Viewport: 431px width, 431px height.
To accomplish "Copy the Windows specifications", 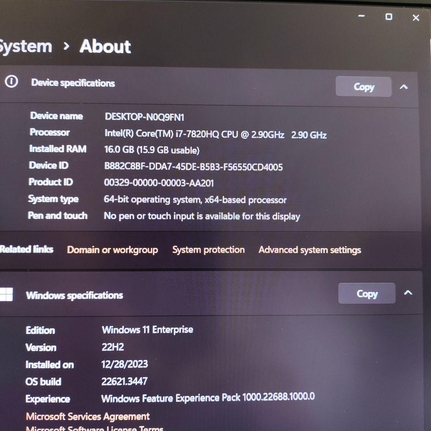I will click(x=367, y=293).
